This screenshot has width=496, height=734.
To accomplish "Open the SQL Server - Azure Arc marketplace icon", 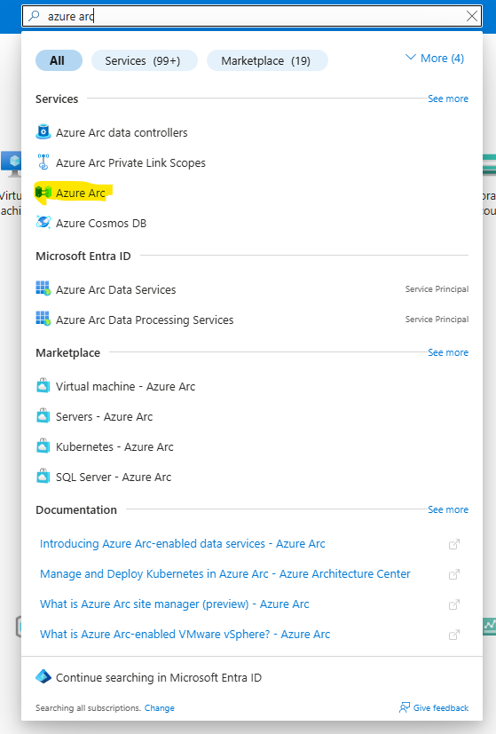I will [43, 477].
